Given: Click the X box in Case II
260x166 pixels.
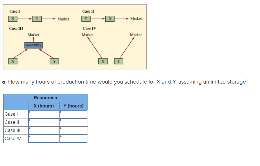Looking at the screenshot, I should 110,19.
